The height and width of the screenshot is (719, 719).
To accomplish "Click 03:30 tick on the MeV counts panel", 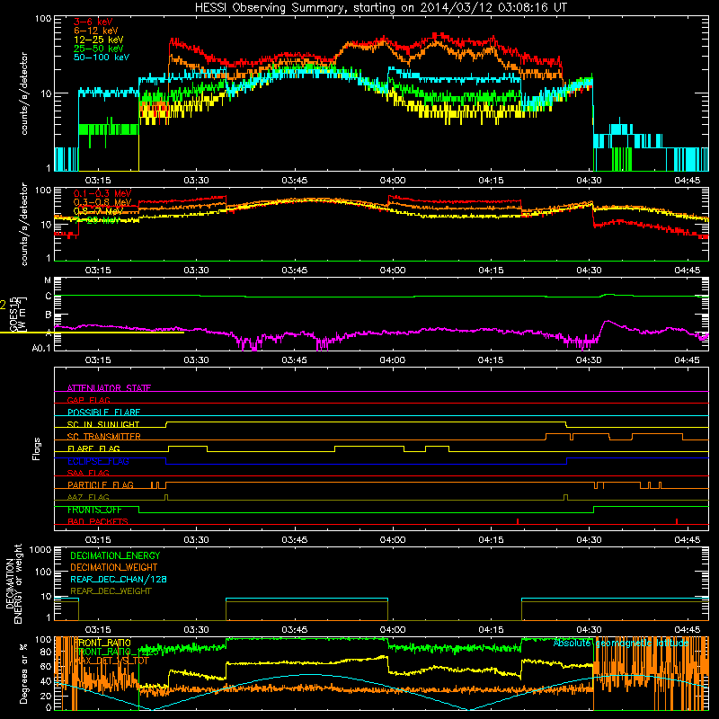I will pos(196,271).
